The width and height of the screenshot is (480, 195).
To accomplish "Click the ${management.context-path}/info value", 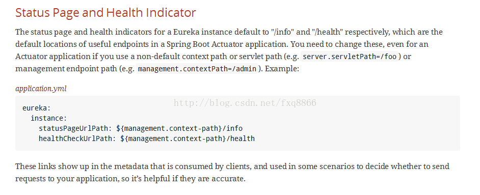I will (x=179, y=128).
